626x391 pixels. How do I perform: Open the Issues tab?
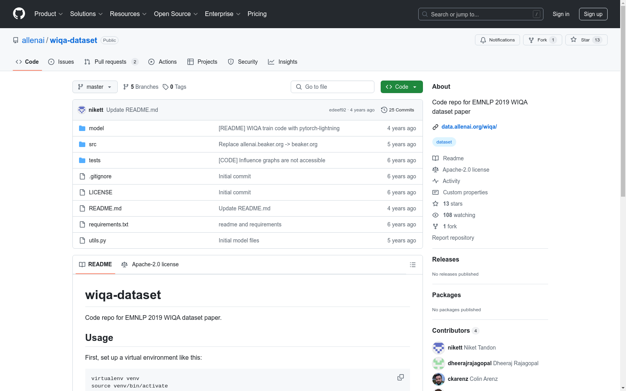pyautogui.click(x=61, y=62)
